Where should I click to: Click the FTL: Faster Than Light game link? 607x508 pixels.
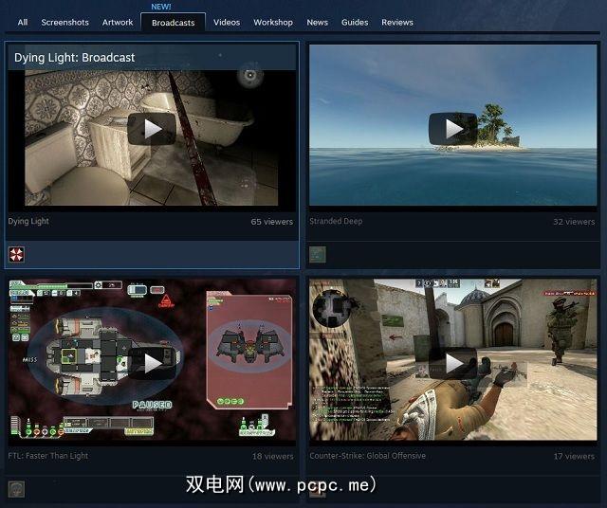point(48,456)
